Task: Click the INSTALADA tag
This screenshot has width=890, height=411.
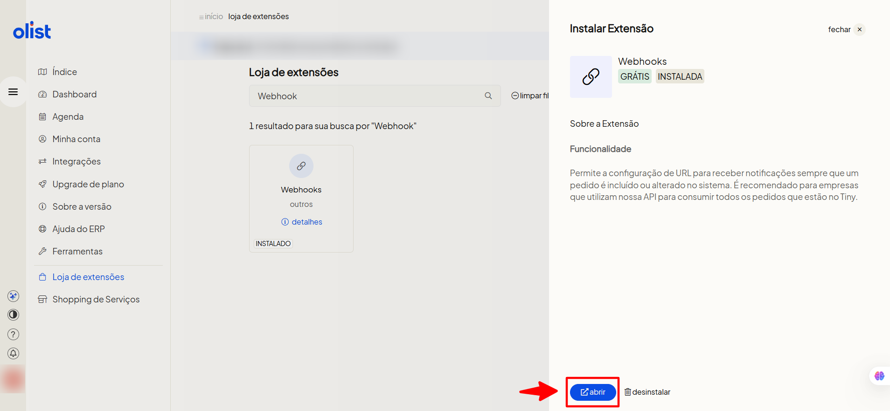Action: click(x=680, y=76)
